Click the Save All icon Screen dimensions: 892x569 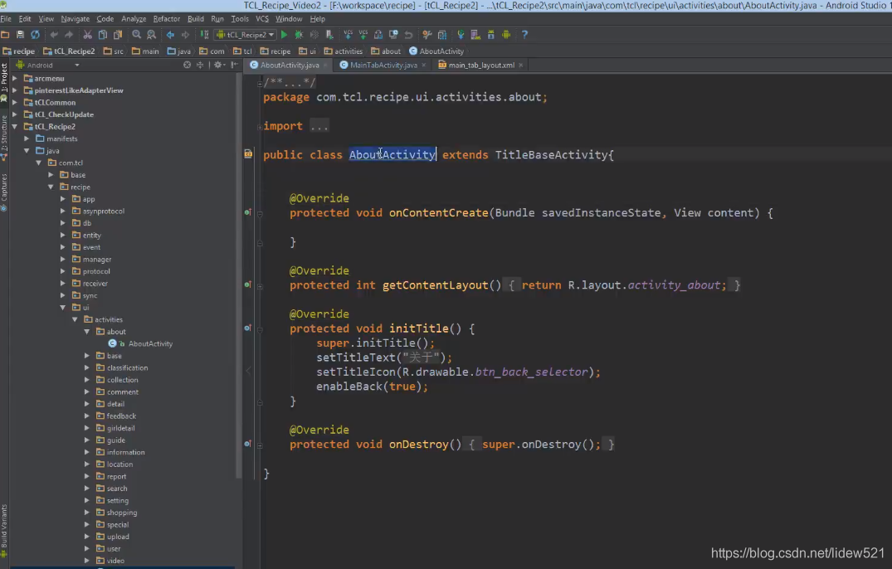coord(19,34)
